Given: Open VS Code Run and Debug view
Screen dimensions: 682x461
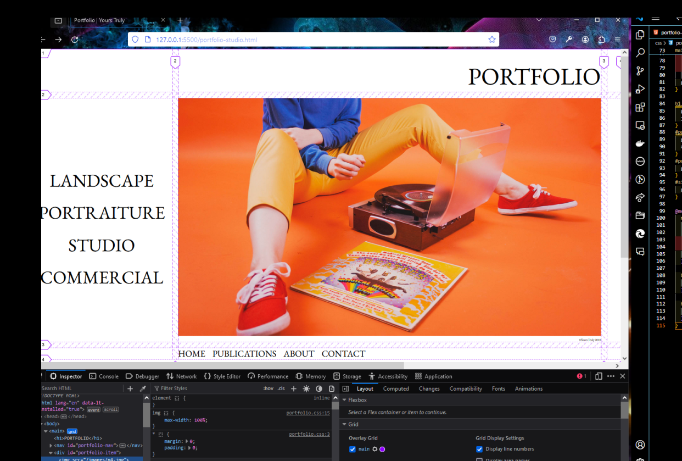Looking at the screenshot, I should click(x=640, y=89).
